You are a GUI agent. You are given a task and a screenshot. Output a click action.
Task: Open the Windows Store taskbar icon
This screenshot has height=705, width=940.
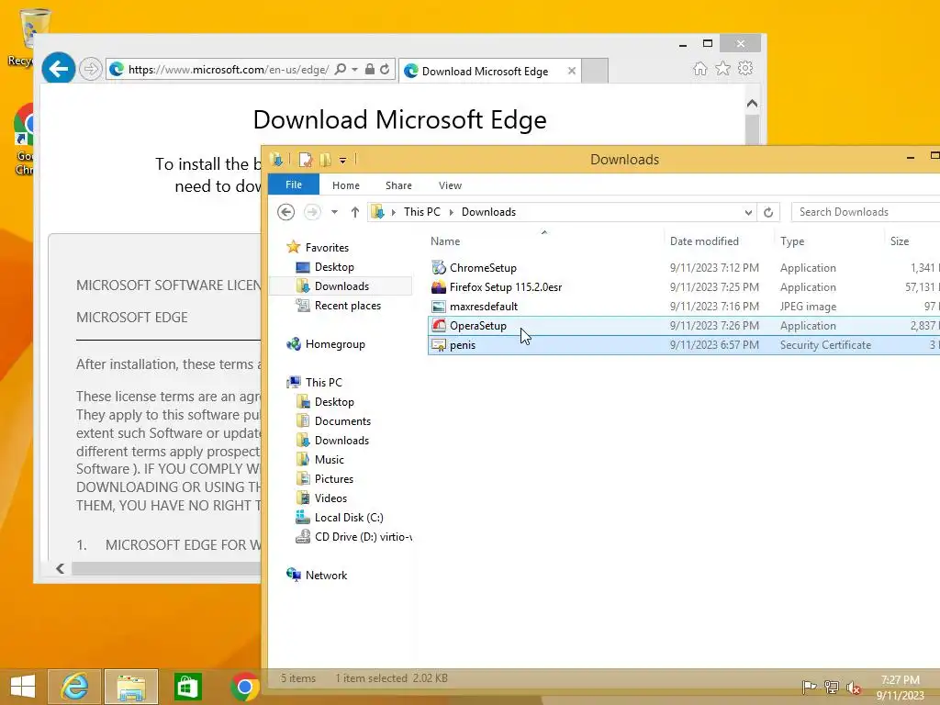pyautogui.click(x=187, y=687)
